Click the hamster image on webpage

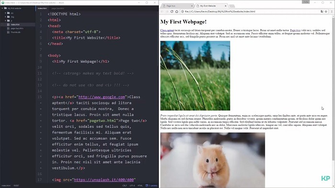pos(212,160)
